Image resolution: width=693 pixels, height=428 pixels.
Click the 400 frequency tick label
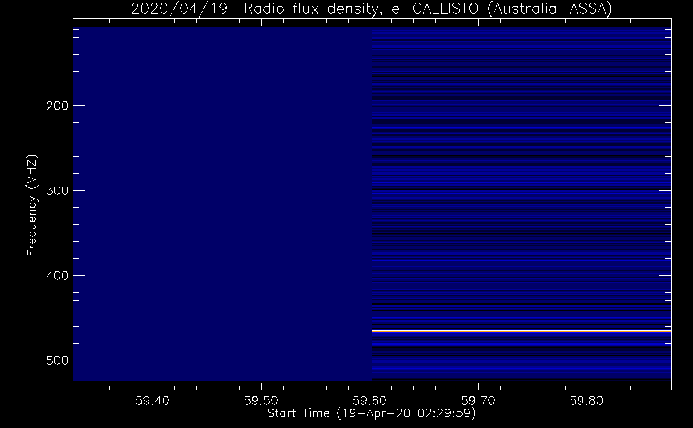57,275
